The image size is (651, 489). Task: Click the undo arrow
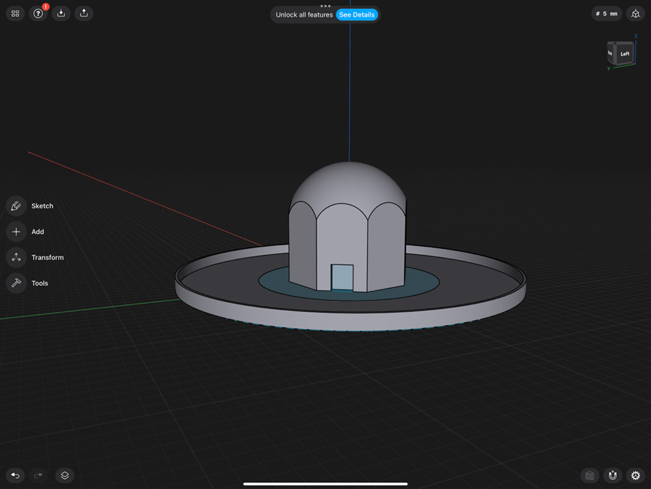point(15,475)
